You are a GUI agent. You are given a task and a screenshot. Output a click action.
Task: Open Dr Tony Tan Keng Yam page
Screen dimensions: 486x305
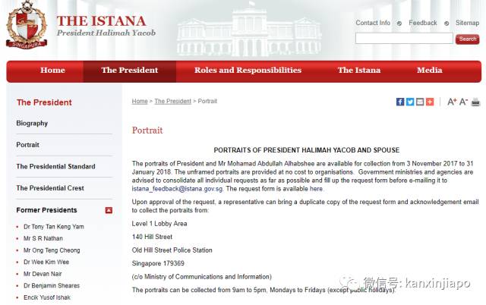click(53, 227)
